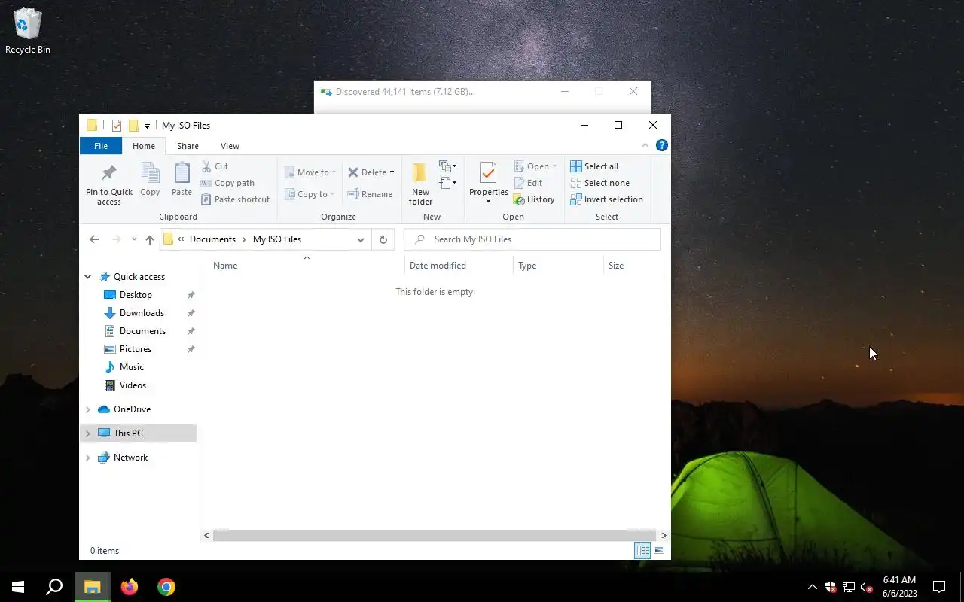Open Properties from the ribbon
This screenshot has width=964, height=602.
coord(488,183)
